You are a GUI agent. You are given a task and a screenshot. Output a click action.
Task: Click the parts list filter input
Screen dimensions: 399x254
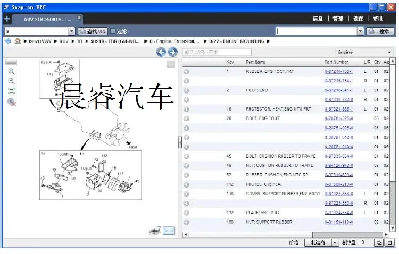click(217, 52)
